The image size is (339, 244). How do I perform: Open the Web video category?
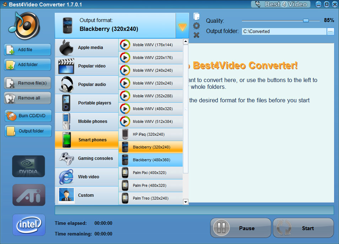click(87, 177)
